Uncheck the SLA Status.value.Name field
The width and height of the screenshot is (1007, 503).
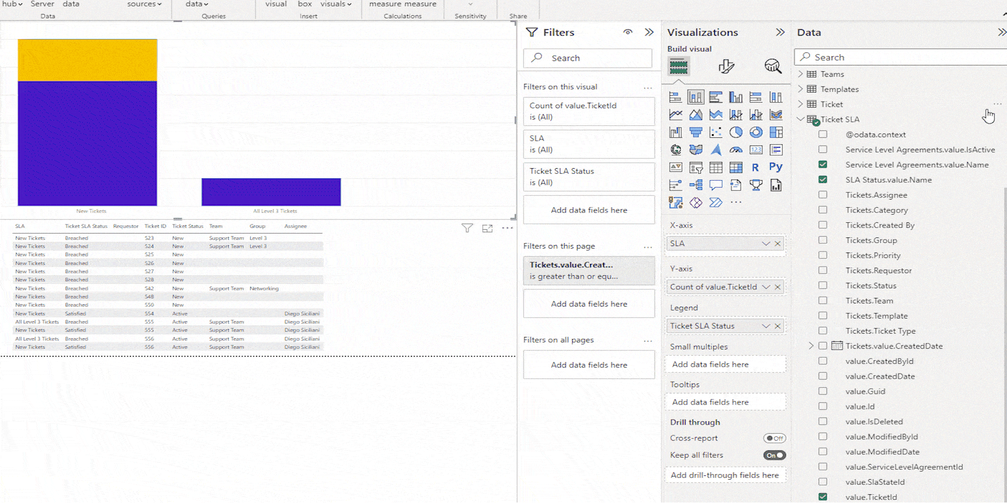(823, 180)
